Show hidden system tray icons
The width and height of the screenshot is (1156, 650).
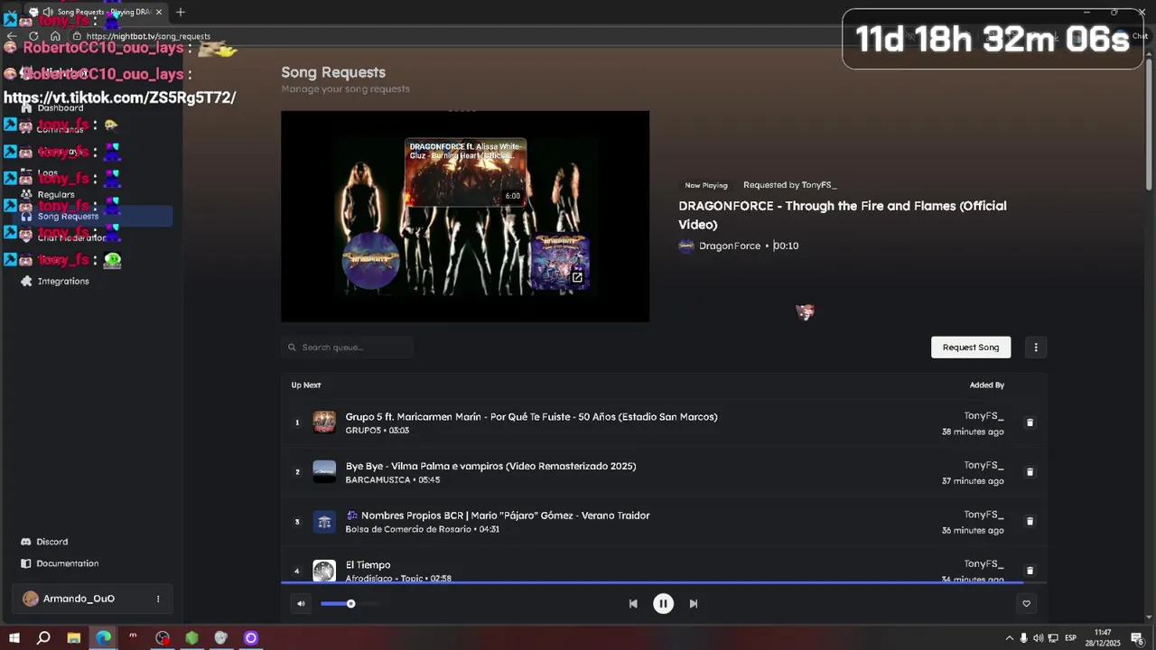pos(1010,638)
